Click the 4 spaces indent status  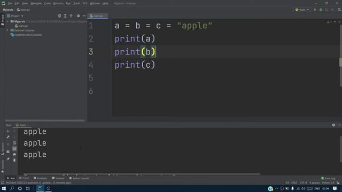click(x=315, y=183)
